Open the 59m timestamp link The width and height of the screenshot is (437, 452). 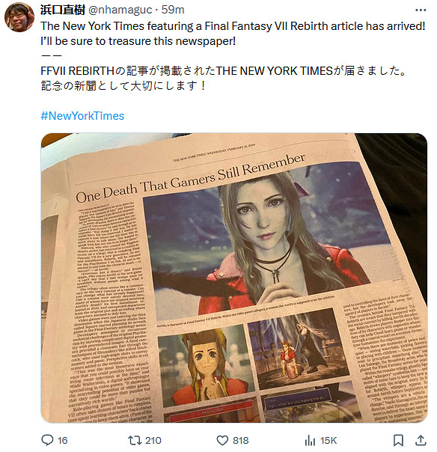173,10
